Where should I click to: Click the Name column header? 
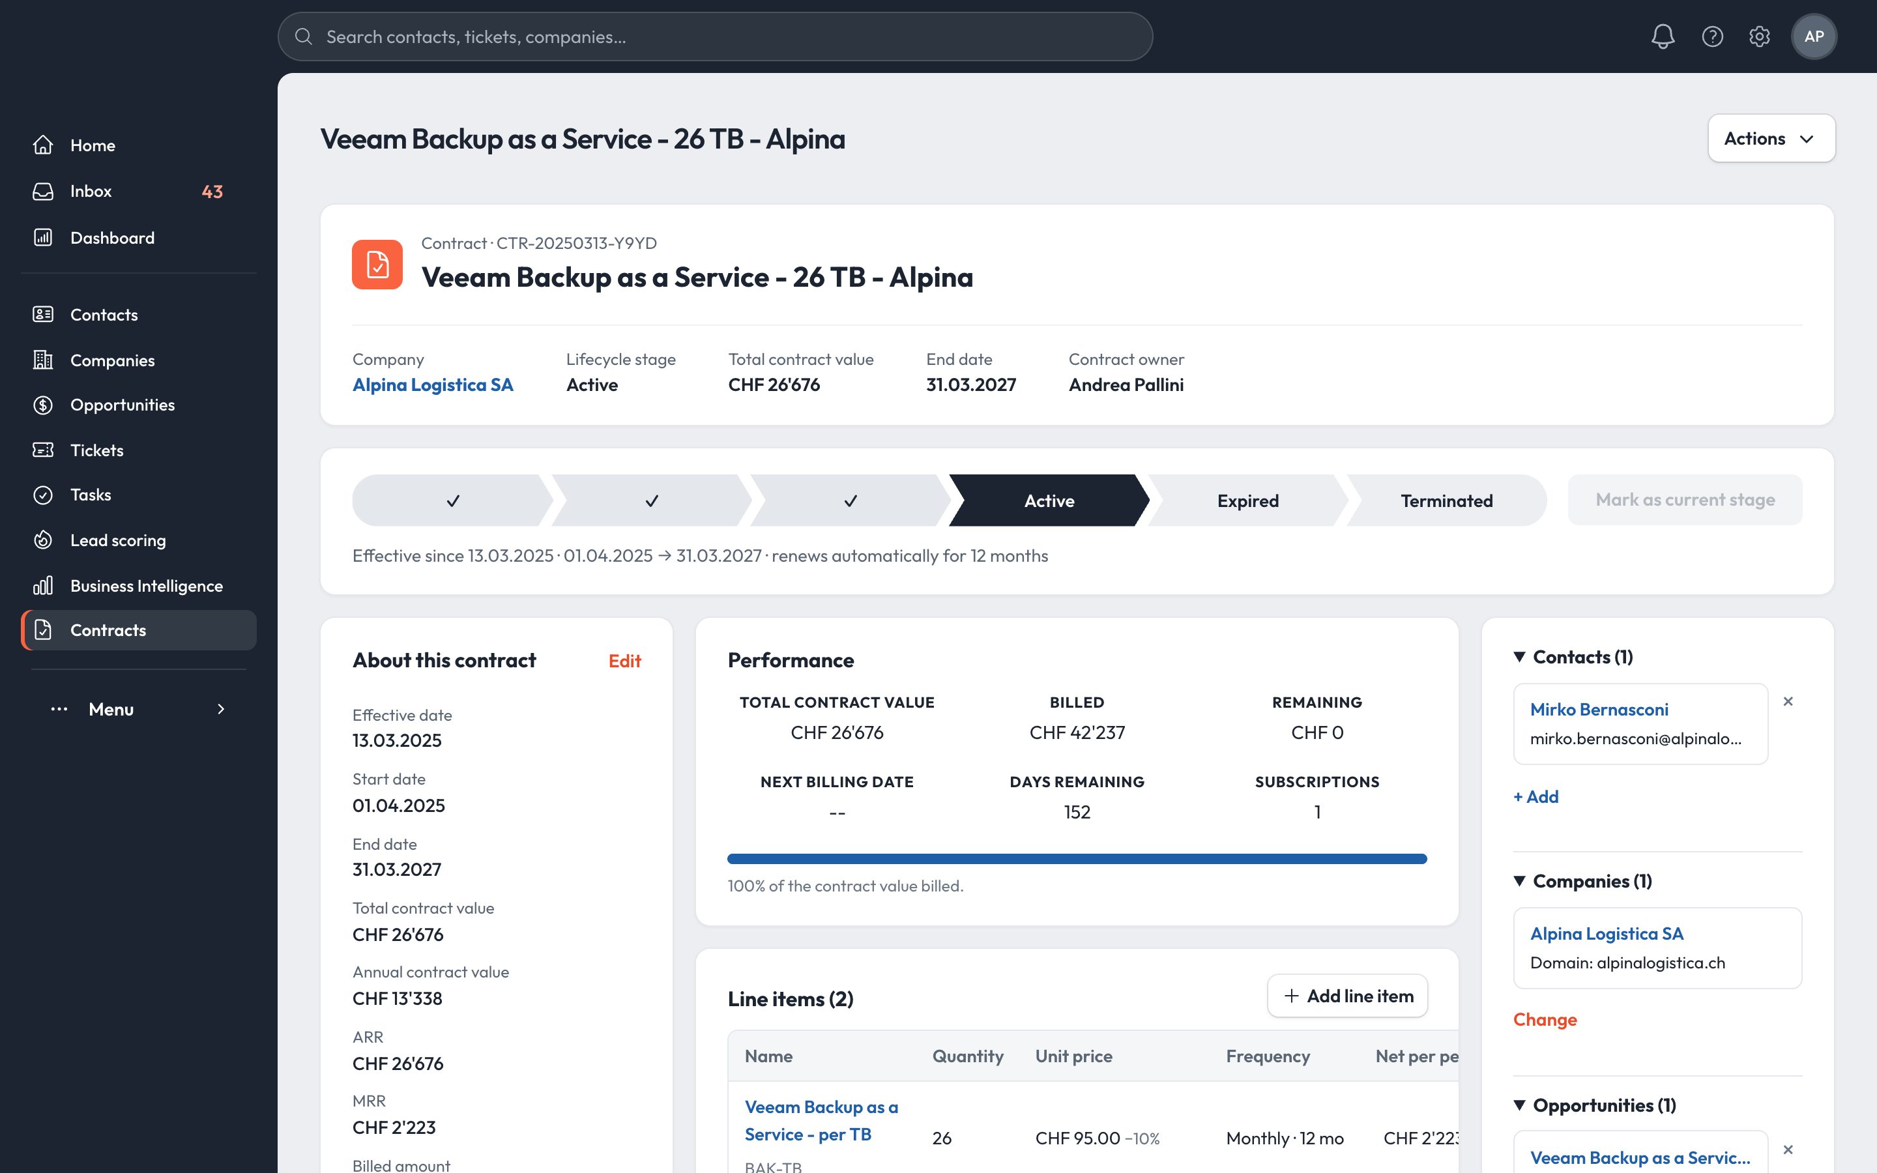(x=768, y=1056)
